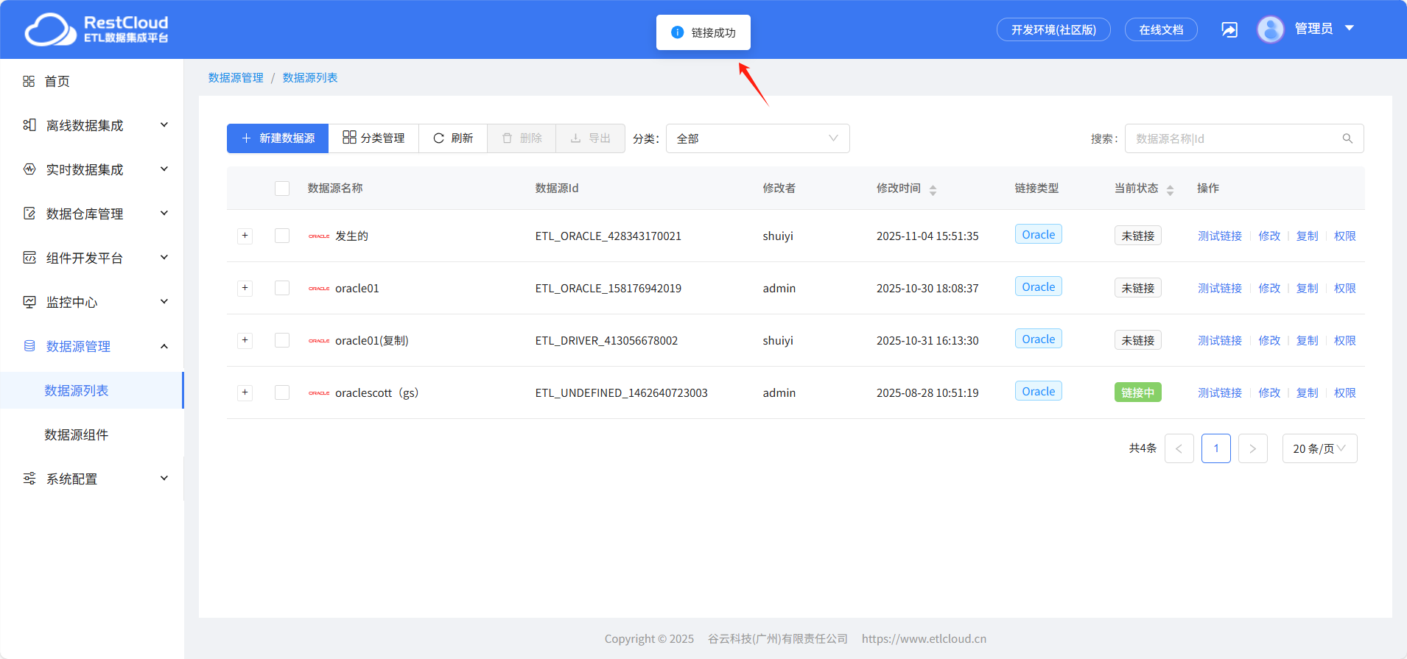Click the offline data integration icon
The image size is (1407, 659).
[29, 125]
